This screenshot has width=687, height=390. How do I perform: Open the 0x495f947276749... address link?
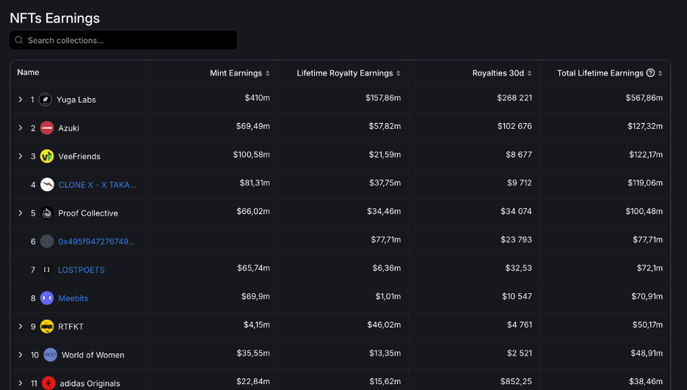tap(96, 241)
